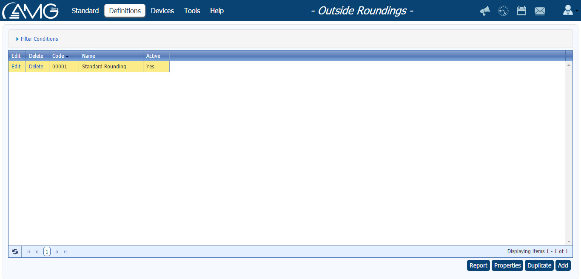The width and height of the screenshot is (581, 279).
Task: Click the user account icon
Action: pyautogui.click(x=568, y=11)
